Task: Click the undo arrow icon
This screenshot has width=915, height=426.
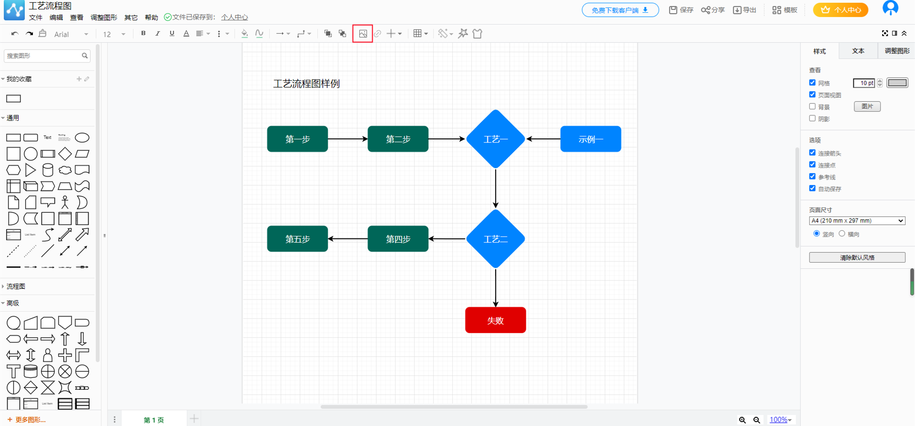Action: [x=15, y=34]
